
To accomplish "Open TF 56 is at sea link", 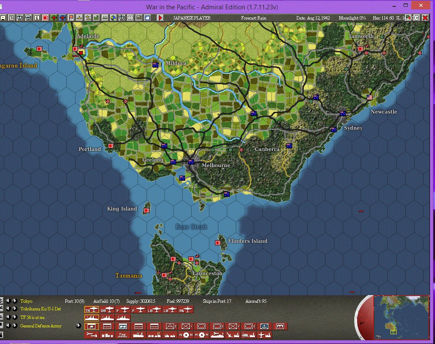I will (x=32, y=317).
